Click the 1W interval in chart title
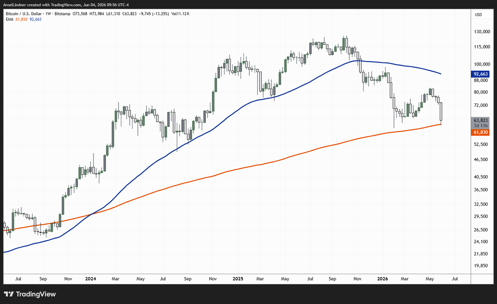 tap(47, 14)
